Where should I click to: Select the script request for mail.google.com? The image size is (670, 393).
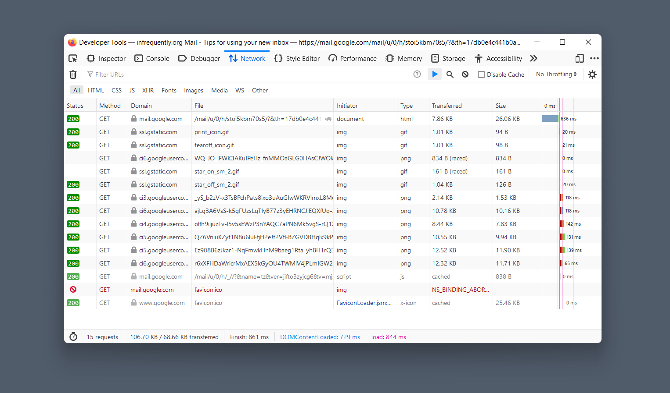(333, 276)
